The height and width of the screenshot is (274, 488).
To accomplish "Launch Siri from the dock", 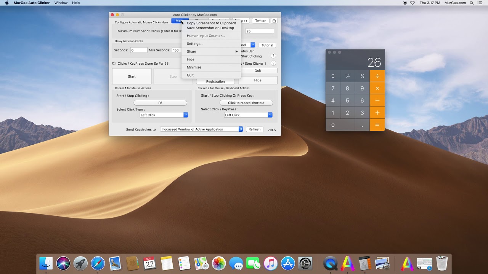I will (x=63, y=263).
